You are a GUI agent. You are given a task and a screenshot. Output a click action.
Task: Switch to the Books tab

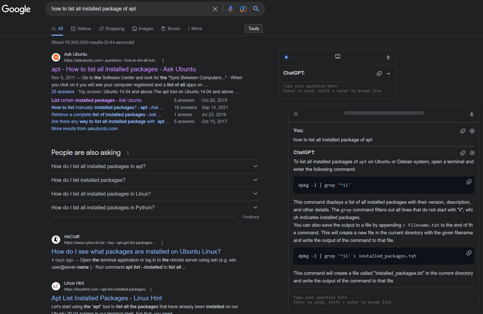pyautogui.click(x=171, y=29)
